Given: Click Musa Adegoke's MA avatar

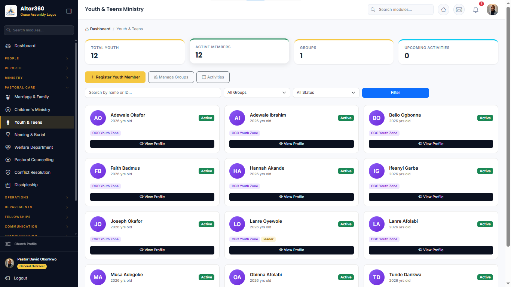Looking at the screenshot, I should pos(98,277).
